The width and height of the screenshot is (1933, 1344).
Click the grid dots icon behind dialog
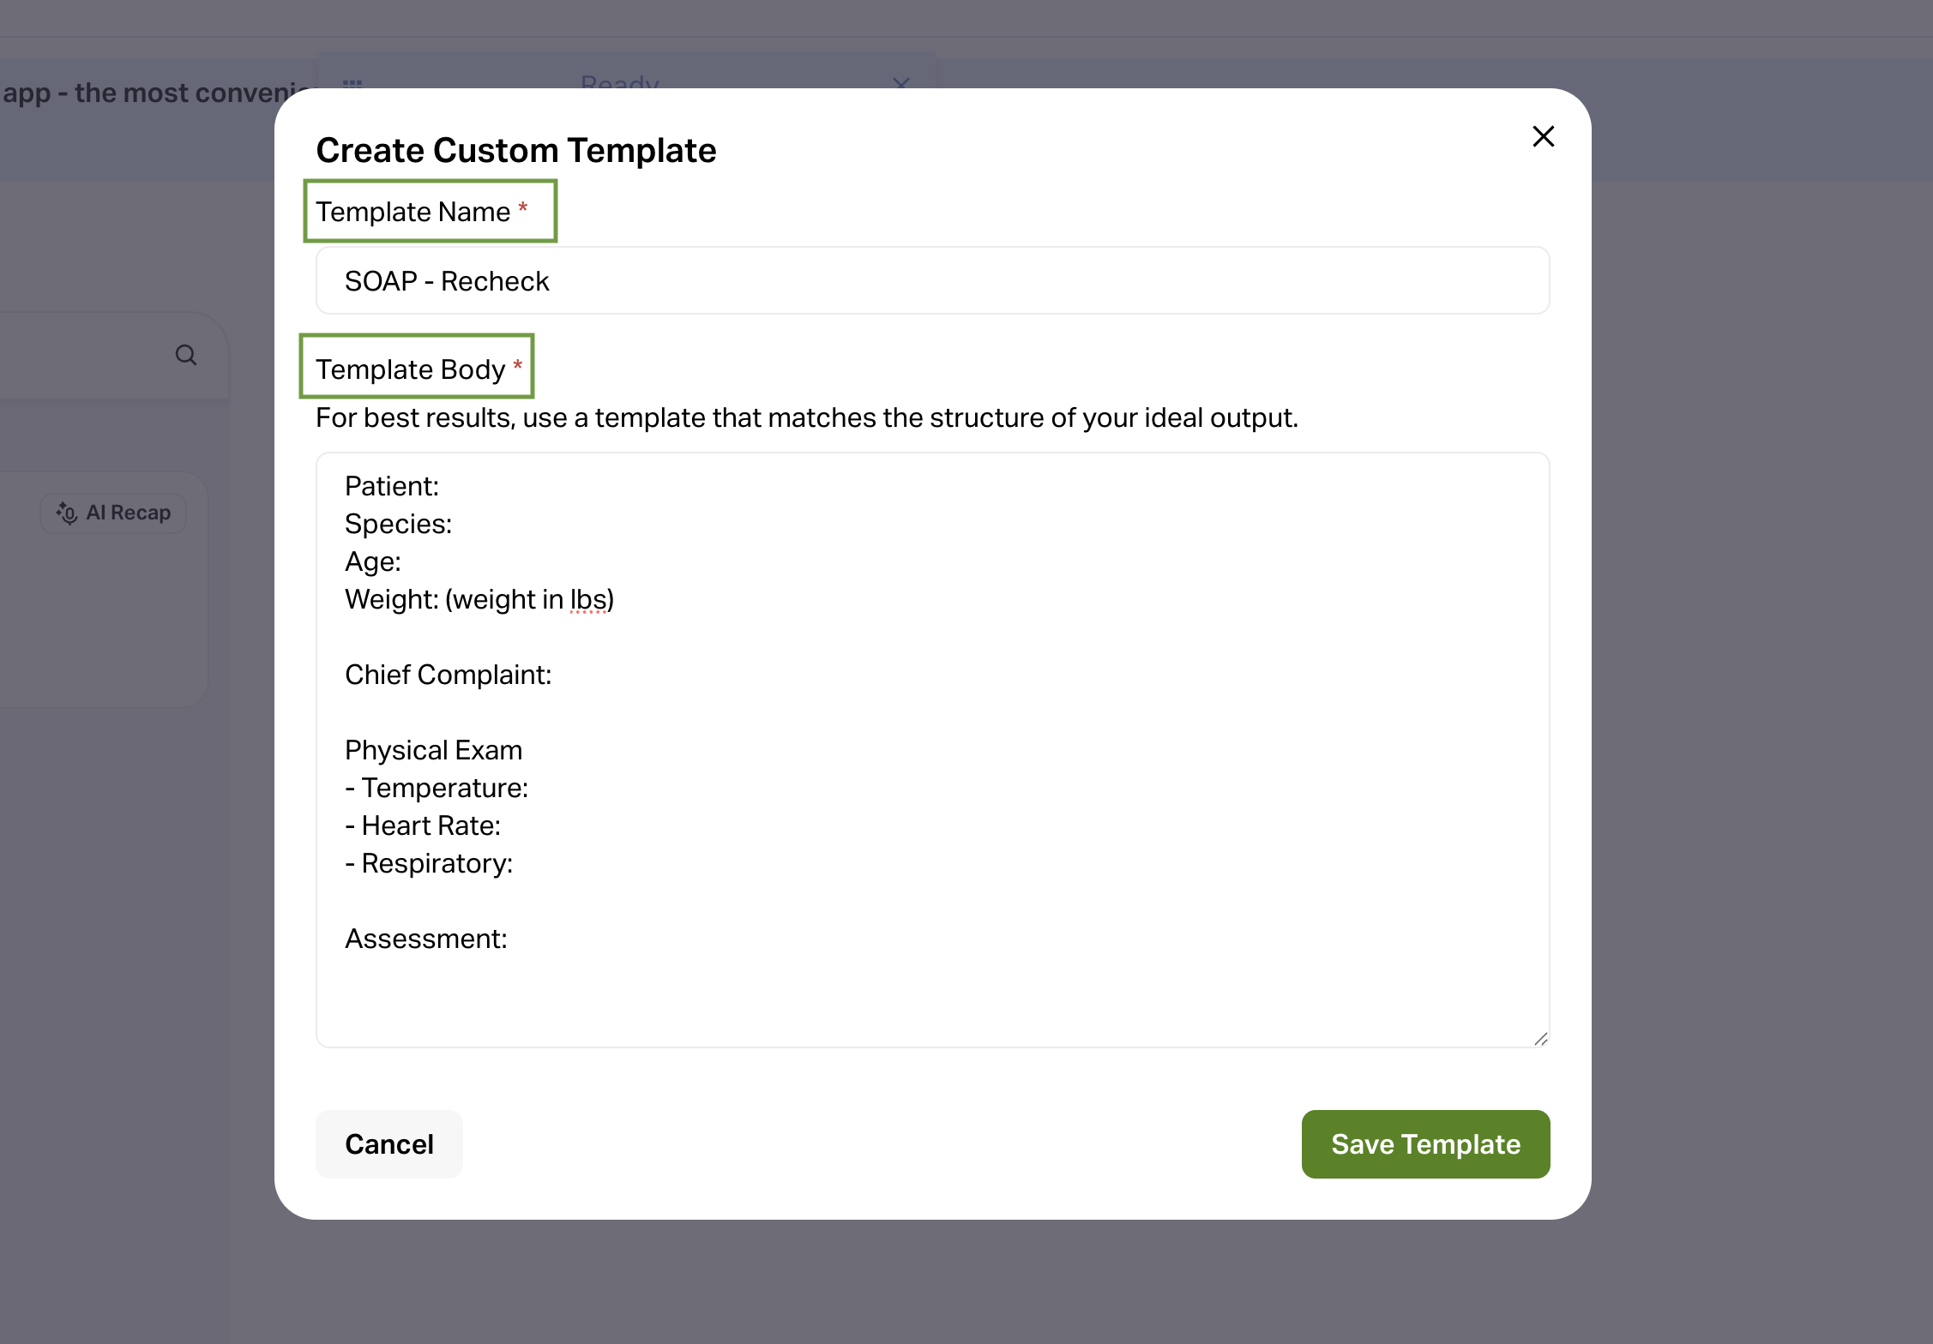[x=352, y=84]
